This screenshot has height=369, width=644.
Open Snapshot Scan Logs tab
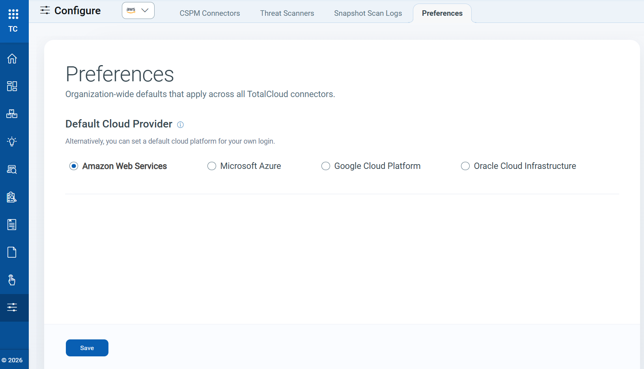(x=368, y=13)
